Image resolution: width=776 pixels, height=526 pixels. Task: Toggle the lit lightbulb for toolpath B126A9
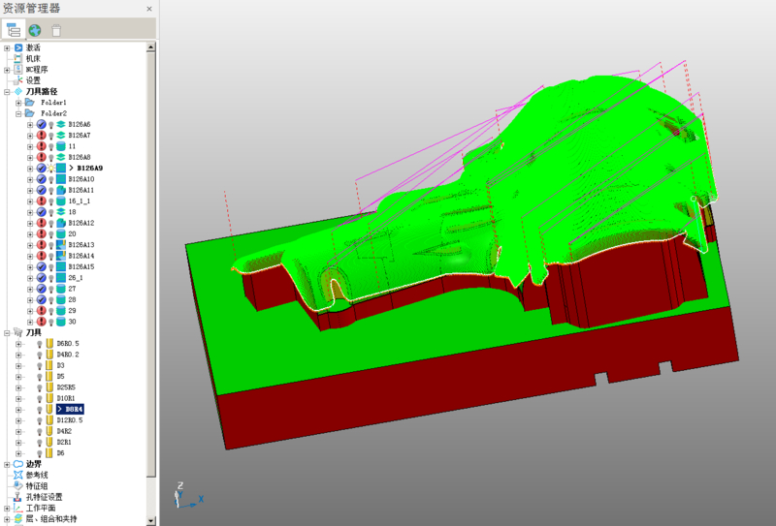click(x=50, y=169)
